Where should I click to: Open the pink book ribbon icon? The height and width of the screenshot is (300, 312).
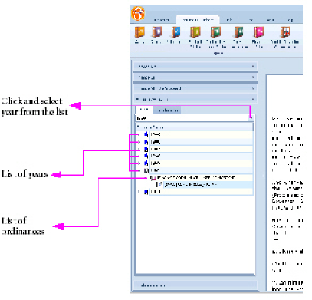click(258, 32)
